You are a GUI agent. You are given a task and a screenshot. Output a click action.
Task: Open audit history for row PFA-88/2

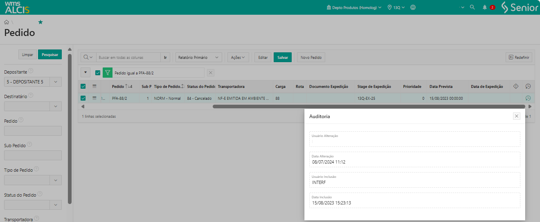pyautogui.click(x=528, y=98)
